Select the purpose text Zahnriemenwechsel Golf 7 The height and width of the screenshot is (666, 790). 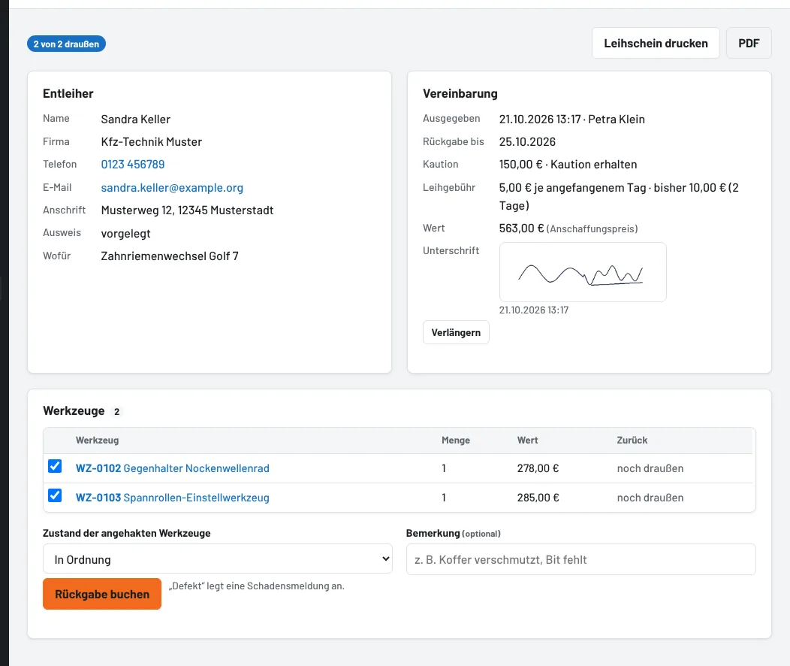point(169,256)
